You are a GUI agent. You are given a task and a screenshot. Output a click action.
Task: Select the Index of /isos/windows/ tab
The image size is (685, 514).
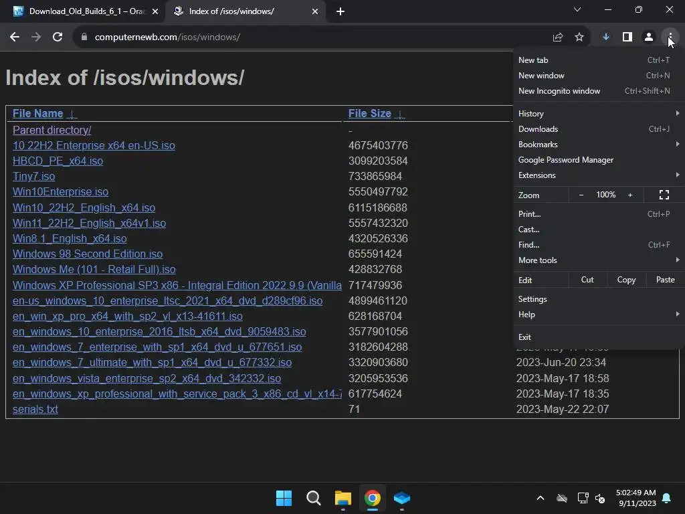pyautogui.click(x=246, y=11)
